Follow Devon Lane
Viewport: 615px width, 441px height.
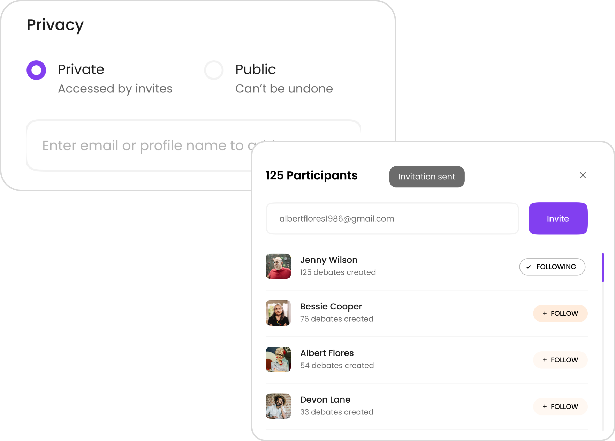[560, 406]
